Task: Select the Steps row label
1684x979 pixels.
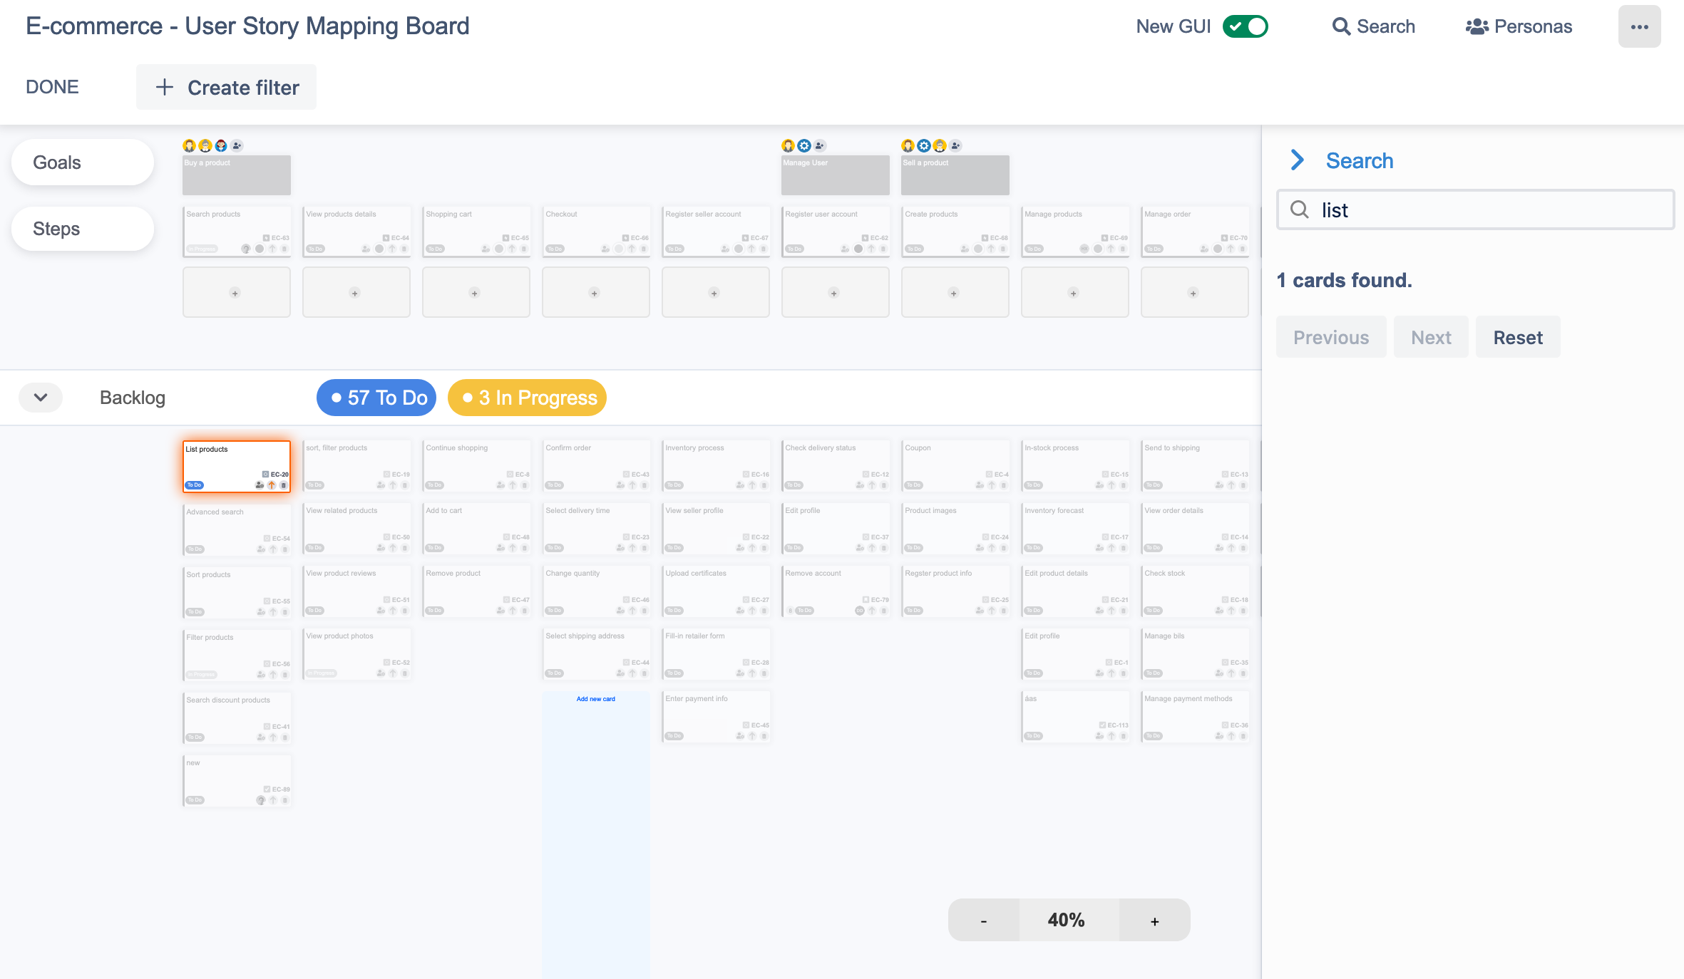Action: 82,229
